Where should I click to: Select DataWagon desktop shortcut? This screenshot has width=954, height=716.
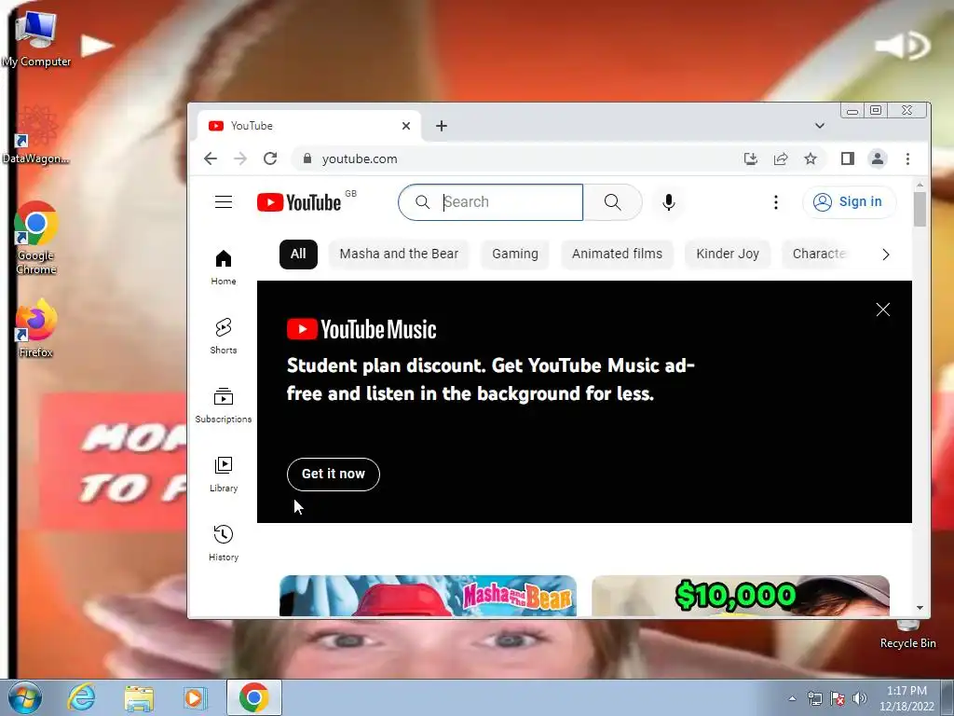point(36,135)
